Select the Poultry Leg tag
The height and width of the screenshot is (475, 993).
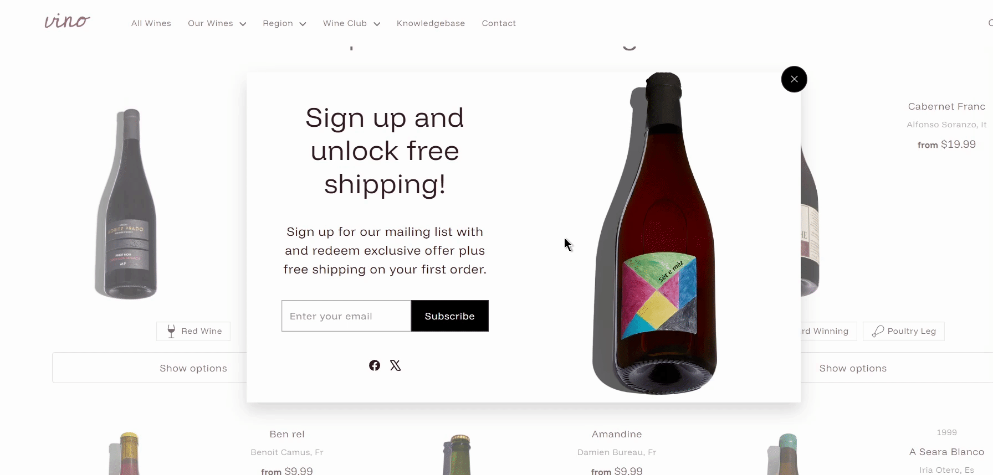pyautogui.click(x=904, y=331)
